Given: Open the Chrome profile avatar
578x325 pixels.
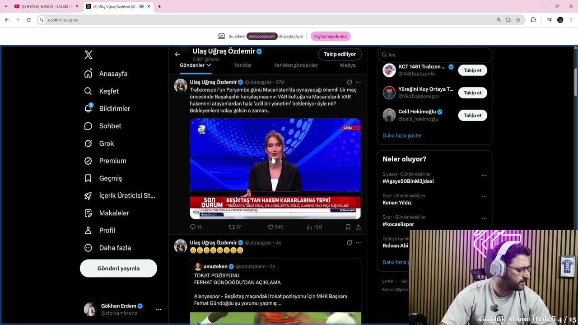Looking at the screenshot, I should [x=560, y=20].
